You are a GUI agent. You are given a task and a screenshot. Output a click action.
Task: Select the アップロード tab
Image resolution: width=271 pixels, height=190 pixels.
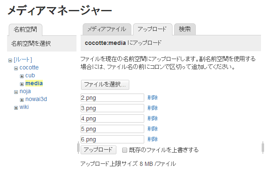(153, 29)
